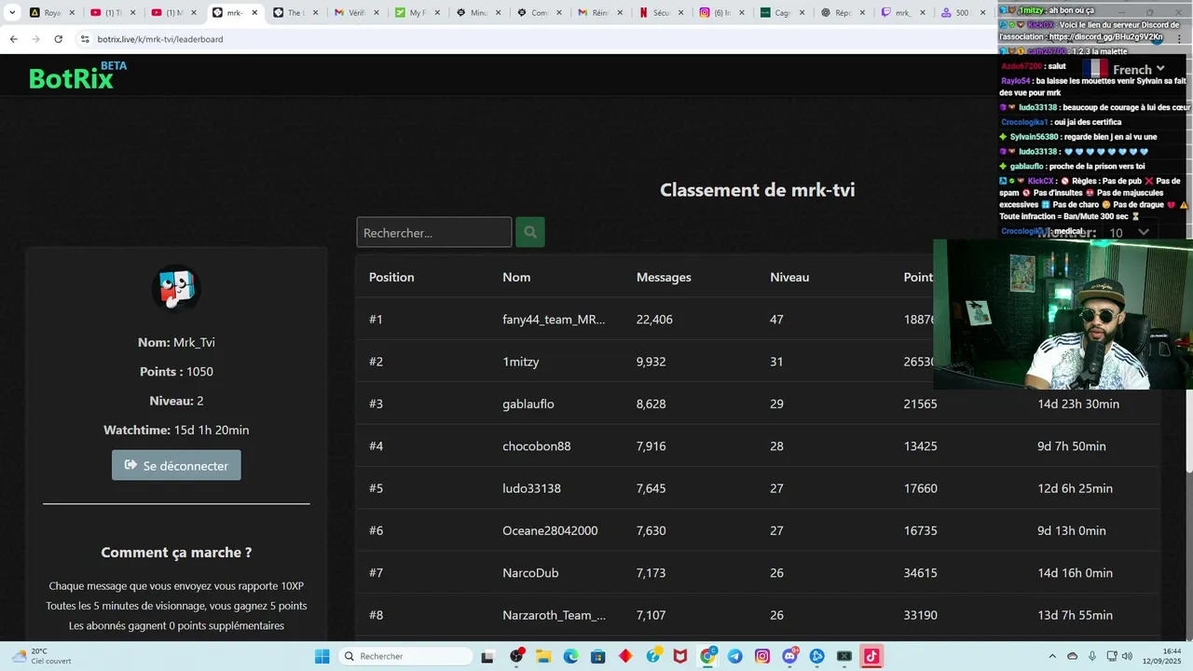This screenshot has width=1193, height=671.
Task: Click the address bar URL botrix.live
Action: (160, 39)
